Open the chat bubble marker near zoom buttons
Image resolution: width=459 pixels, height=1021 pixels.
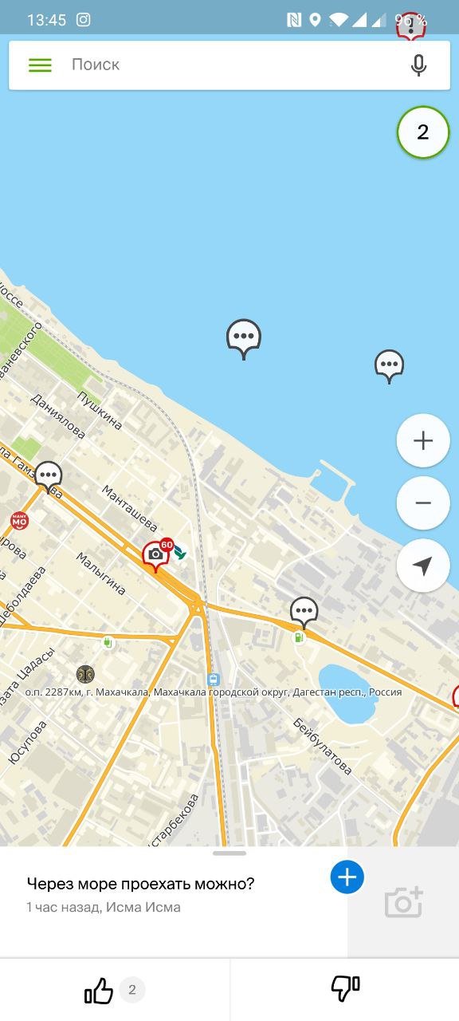pyautogui.click(x=389, y=366)
